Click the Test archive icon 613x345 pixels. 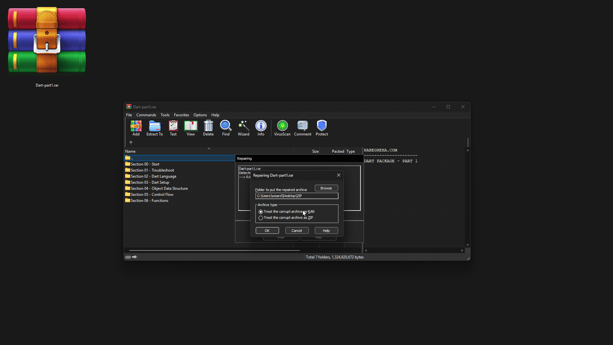(173, 128)
